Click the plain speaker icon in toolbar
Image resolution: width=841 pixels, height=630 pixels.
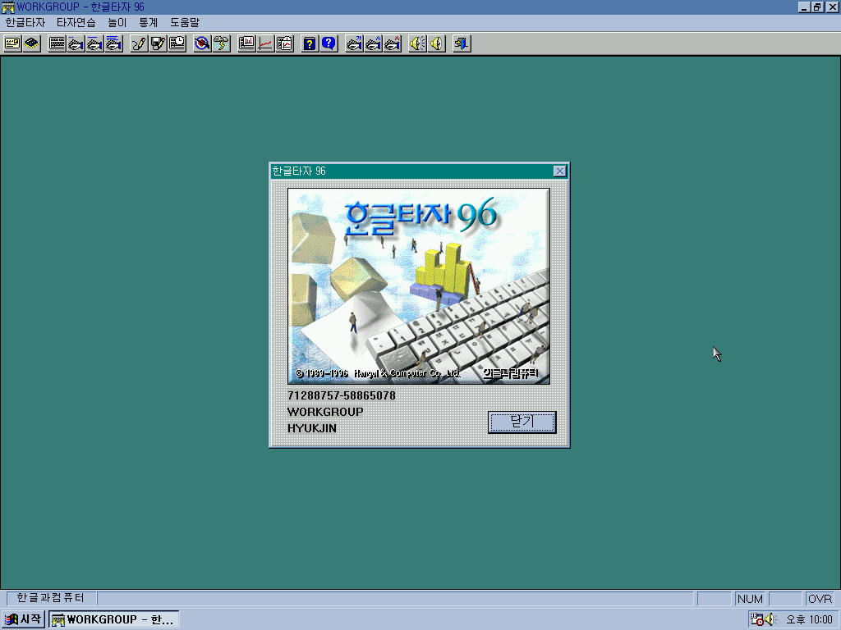437,43
